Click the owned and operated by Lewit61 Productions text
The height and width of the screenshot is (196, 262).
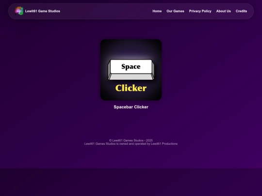(131, 144)
